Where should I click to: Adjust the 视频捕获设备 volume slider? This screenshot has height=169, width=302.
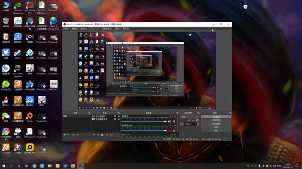pyautogui.click(x=144, y=131)
